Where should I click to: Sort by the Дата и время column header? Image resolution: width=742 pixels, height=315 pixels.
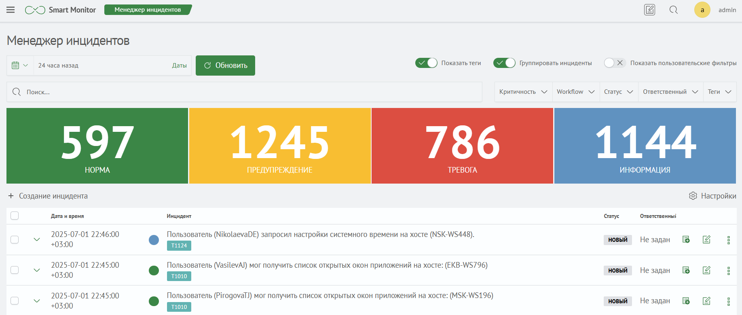tap(67, 216)
